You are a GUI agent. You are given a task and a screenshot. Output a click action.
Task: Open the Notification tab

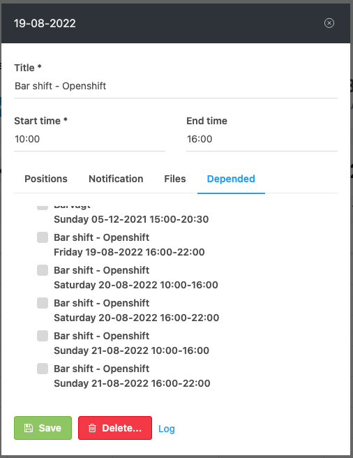(x=116, y=179)
